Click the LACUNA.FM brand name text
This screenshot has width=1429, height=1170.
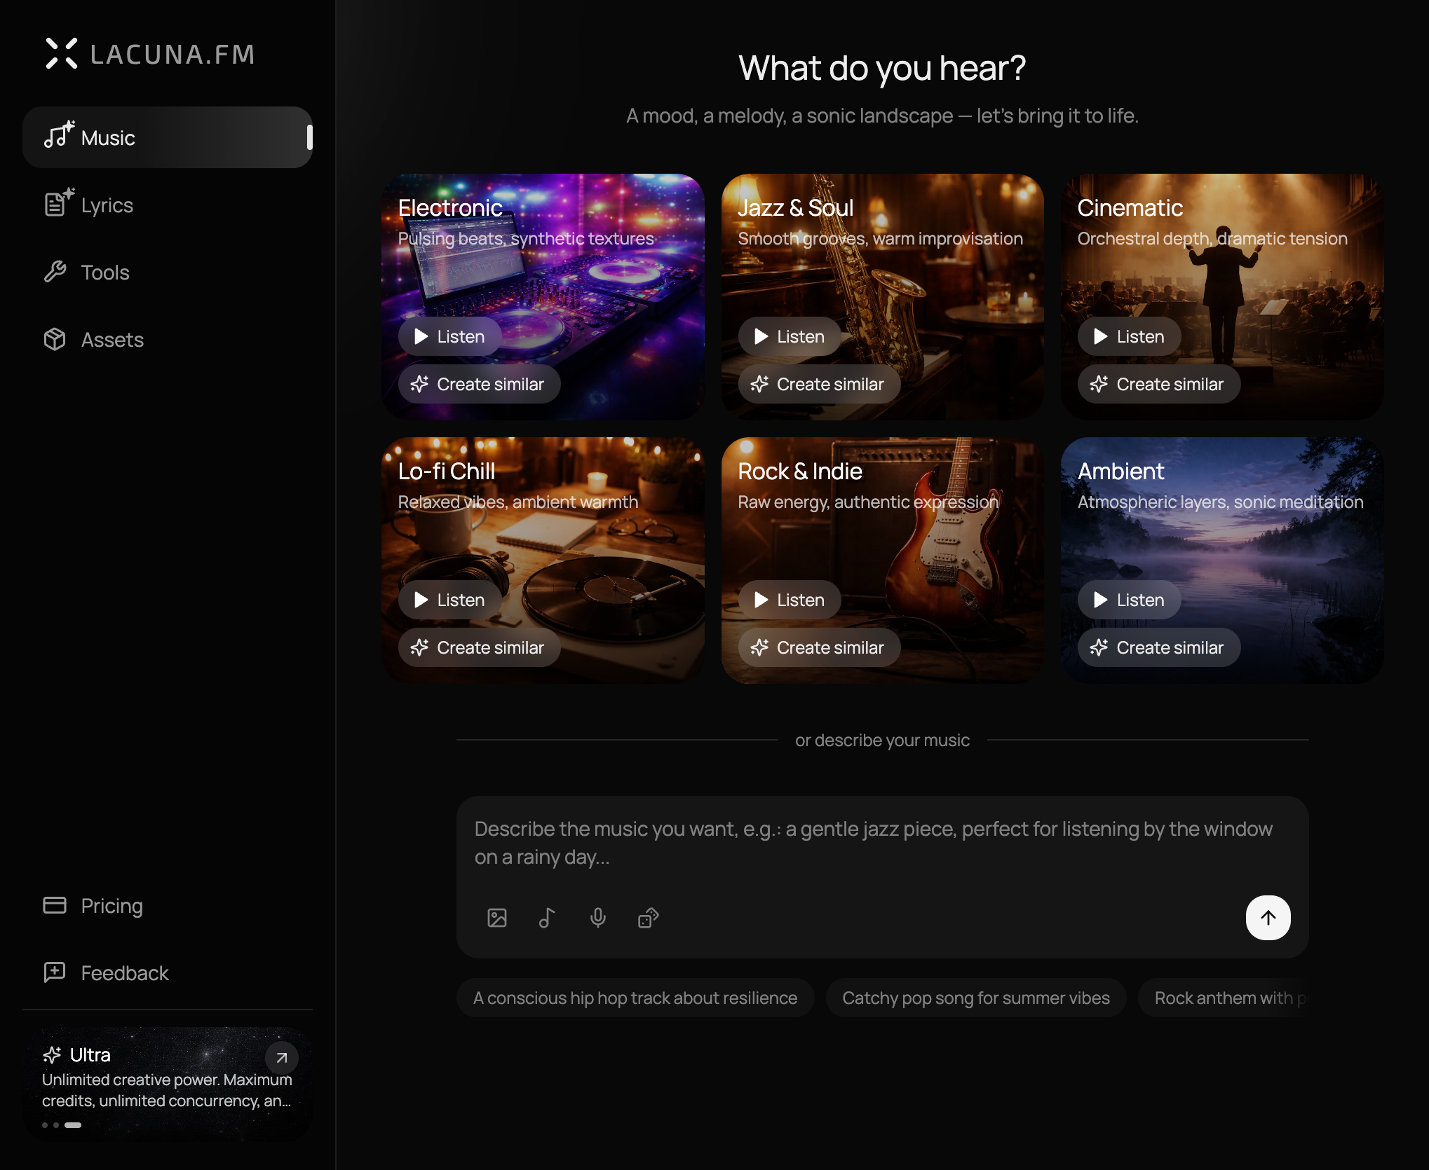click(x=172, y=54)
